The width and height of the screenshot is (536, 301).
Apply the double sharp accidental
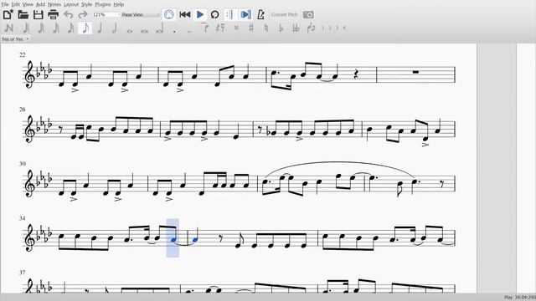pyautogui.click(x=236, y=28)
